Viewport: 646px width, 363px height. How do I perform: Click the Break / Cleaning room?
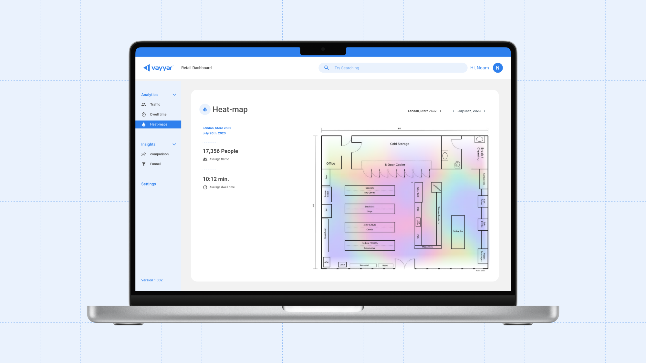coord(480,154)
